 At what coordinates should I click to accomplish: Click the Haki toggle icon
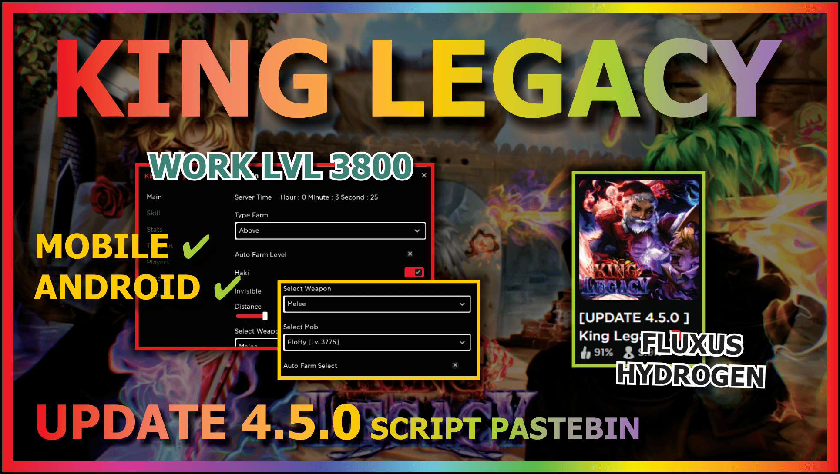point(414,272)
